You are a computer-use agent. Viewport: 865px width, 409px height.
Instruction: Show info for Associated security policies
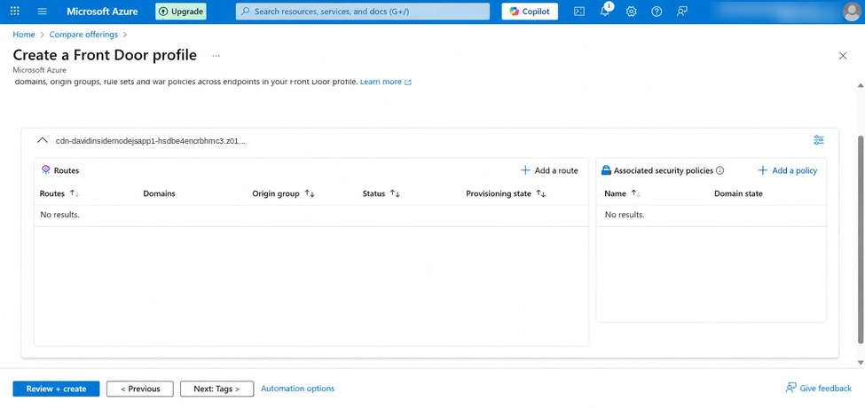click(x=720, y=170)
